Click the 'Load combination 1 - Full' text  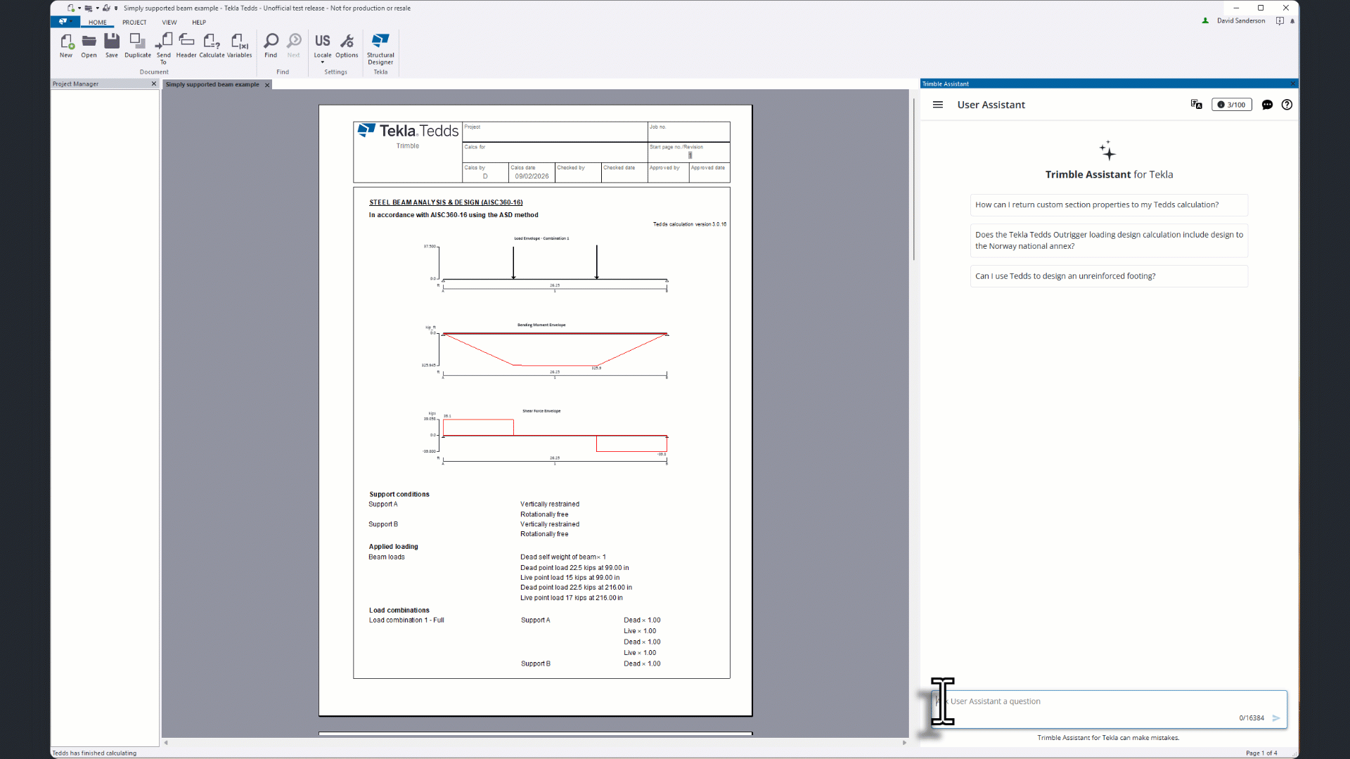(406, 620)
